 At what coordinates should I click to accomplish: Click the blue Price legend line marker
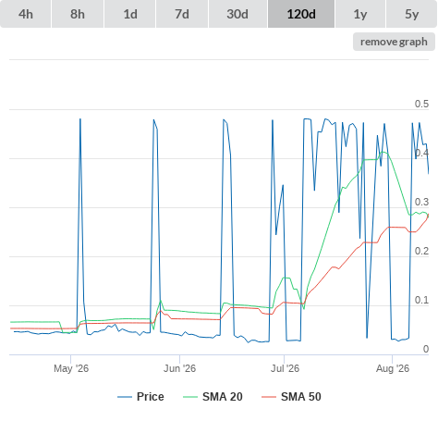125,397
